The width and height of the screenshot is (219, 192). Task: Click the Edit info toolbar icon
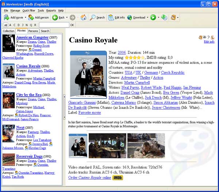(110, 18)
